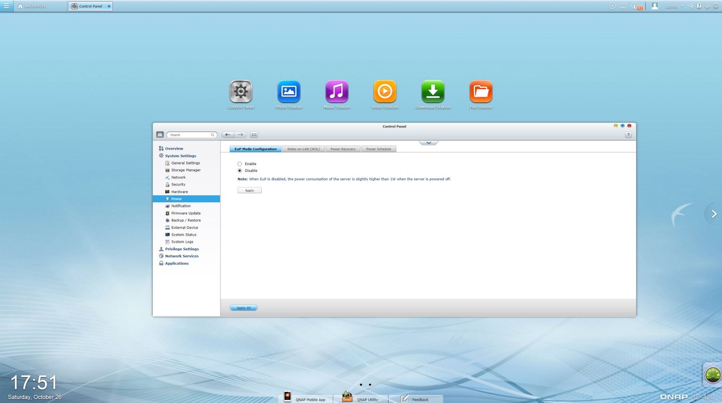Open Hardware settings in sidebar
Viewport: 722px width, 403px height.
tap(180, 192)
